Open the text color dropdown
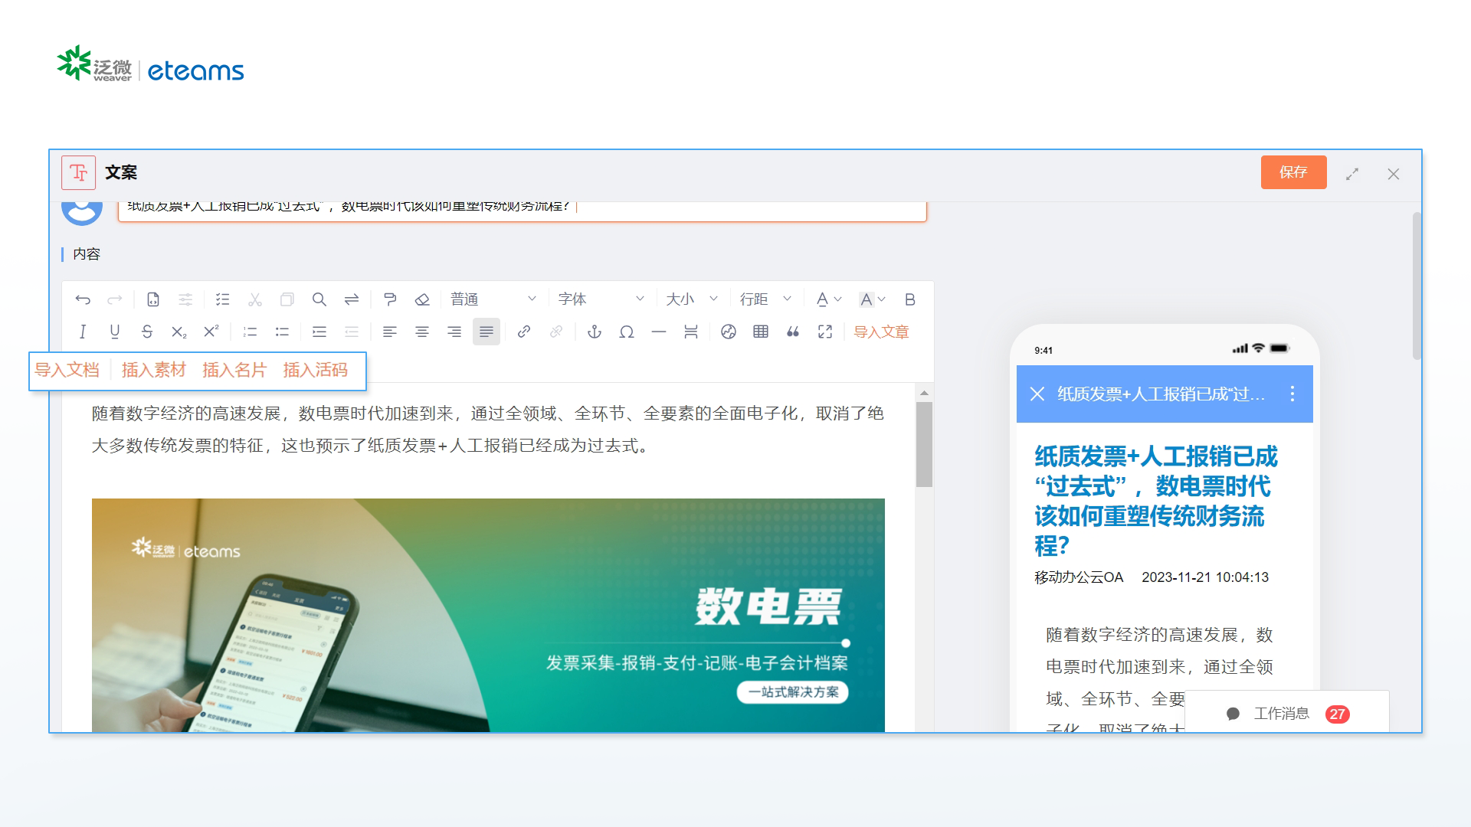1471x827 pixels. click(829, 299)
